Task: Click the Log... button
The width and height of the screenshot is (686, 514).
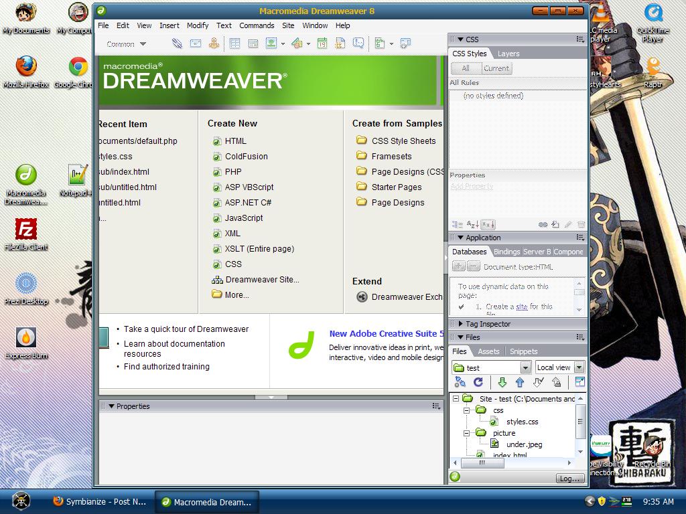Action: [571, 478]
